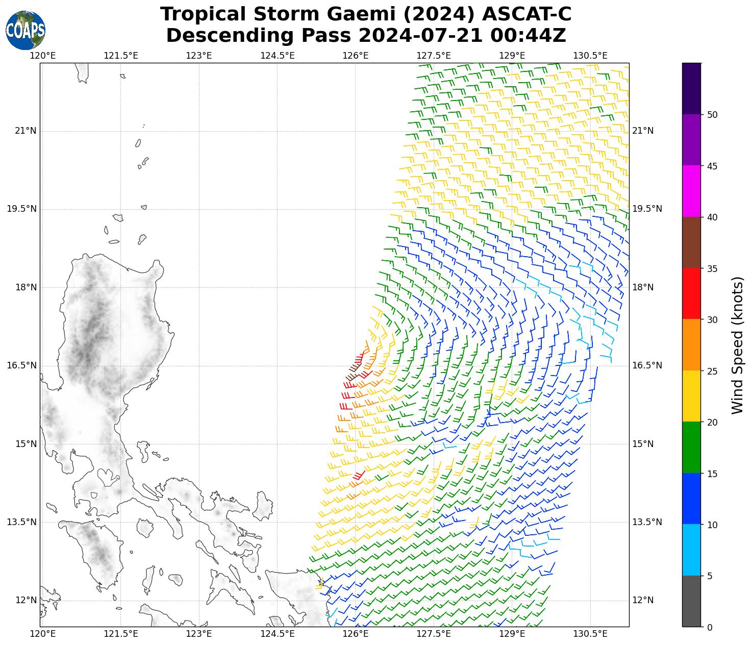The width and height of the screenshot is (752, 645).
Task: Click the 126°E label on the top axis
Action: point(355,55)
